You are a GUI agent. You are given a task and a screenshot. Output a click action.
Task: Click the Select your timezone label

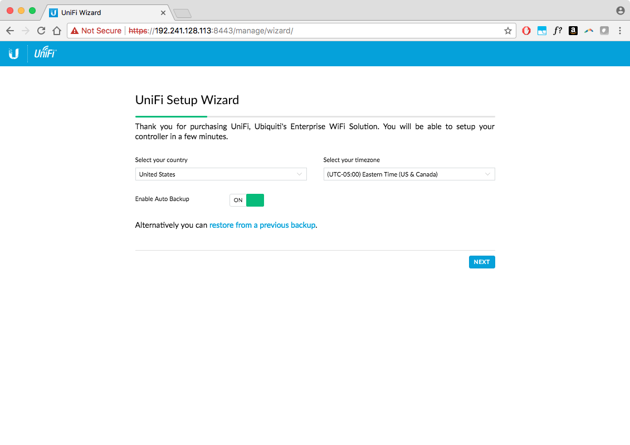click(351, 160)
